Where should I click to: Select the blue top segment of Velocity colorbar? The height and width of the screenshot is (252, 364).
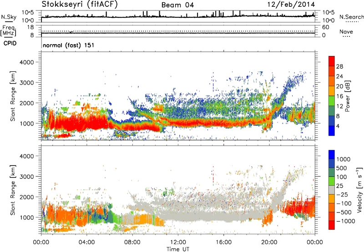pyautogui.click(x=332, y=155)
